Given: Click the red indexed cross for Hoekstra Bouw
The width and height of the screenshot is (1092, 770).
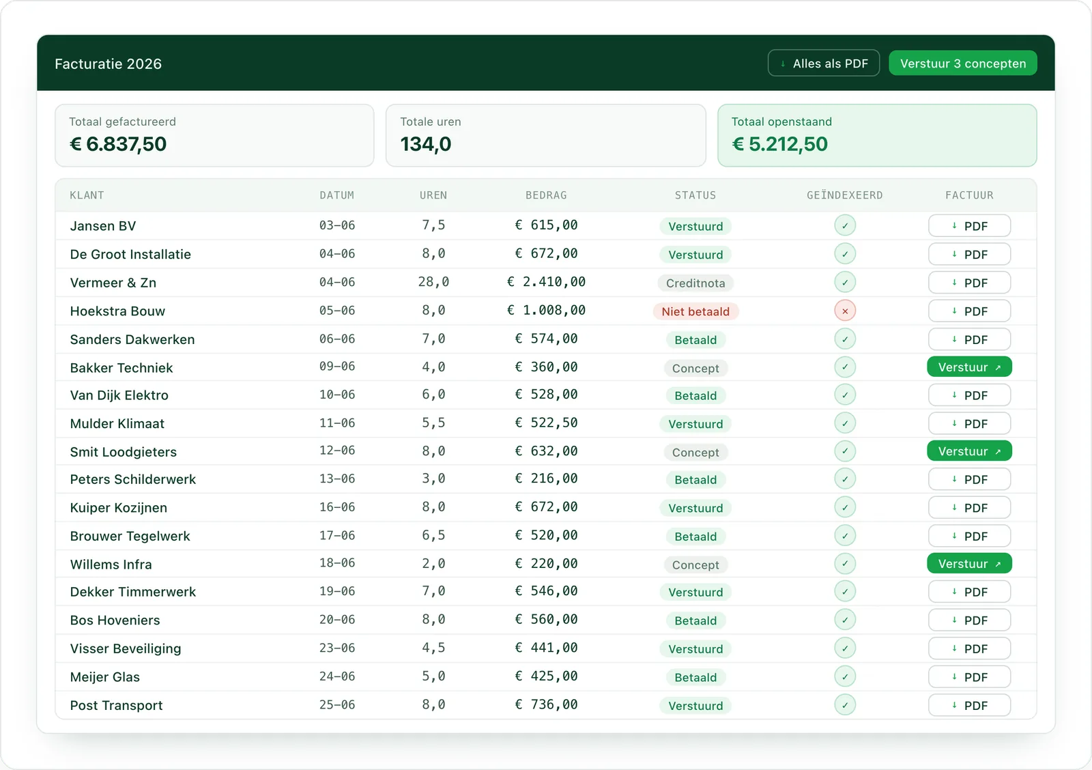Looking at the screenshot, I should tap(845, 311).
